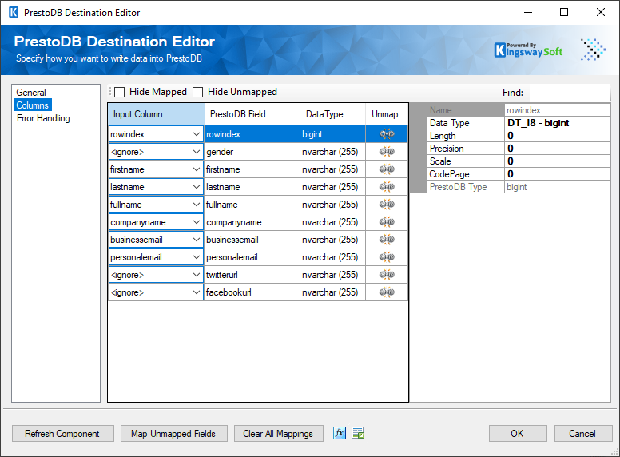Select the facebookurl PrestoDB field cell
The width and height of the screenshot is (620, 457).
(252, 292)
